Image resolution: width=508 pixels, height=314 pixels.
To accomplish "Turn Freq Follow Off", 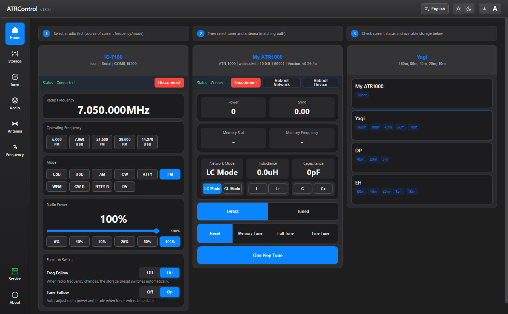I will pyautogui.click(x=150, y=273).
